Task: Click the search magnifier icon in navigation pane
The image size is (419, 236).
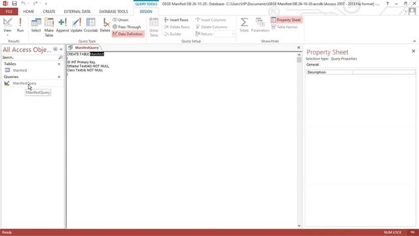Action: point(61,58)
